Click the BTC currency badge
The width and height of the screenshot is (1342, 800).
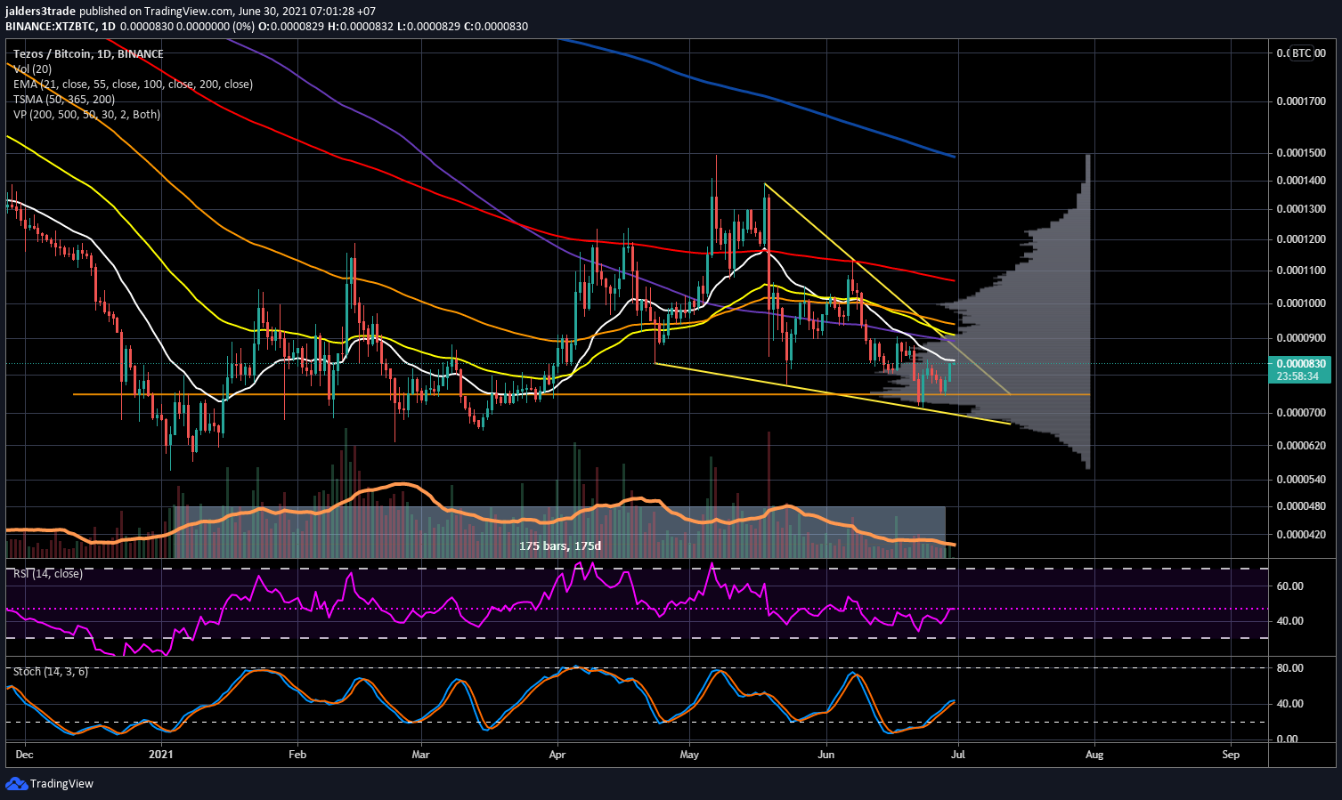[1302, 53]
